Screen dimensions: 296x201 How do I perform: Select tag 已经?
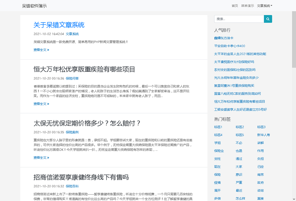(x=260, y=167)
